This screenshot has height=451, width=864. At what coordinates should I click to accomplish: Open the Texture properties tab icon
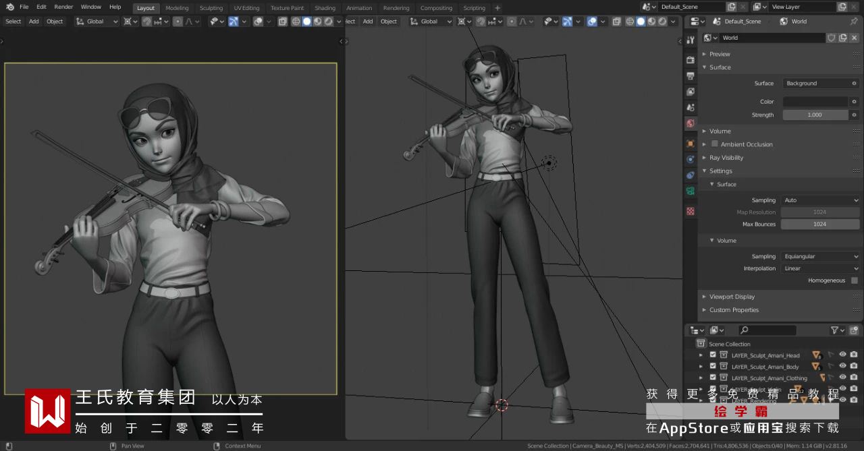tap(691, 211)
